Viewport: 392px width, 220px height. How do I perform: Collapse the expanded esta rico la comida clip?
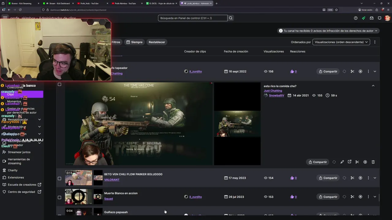pos(373,86)
